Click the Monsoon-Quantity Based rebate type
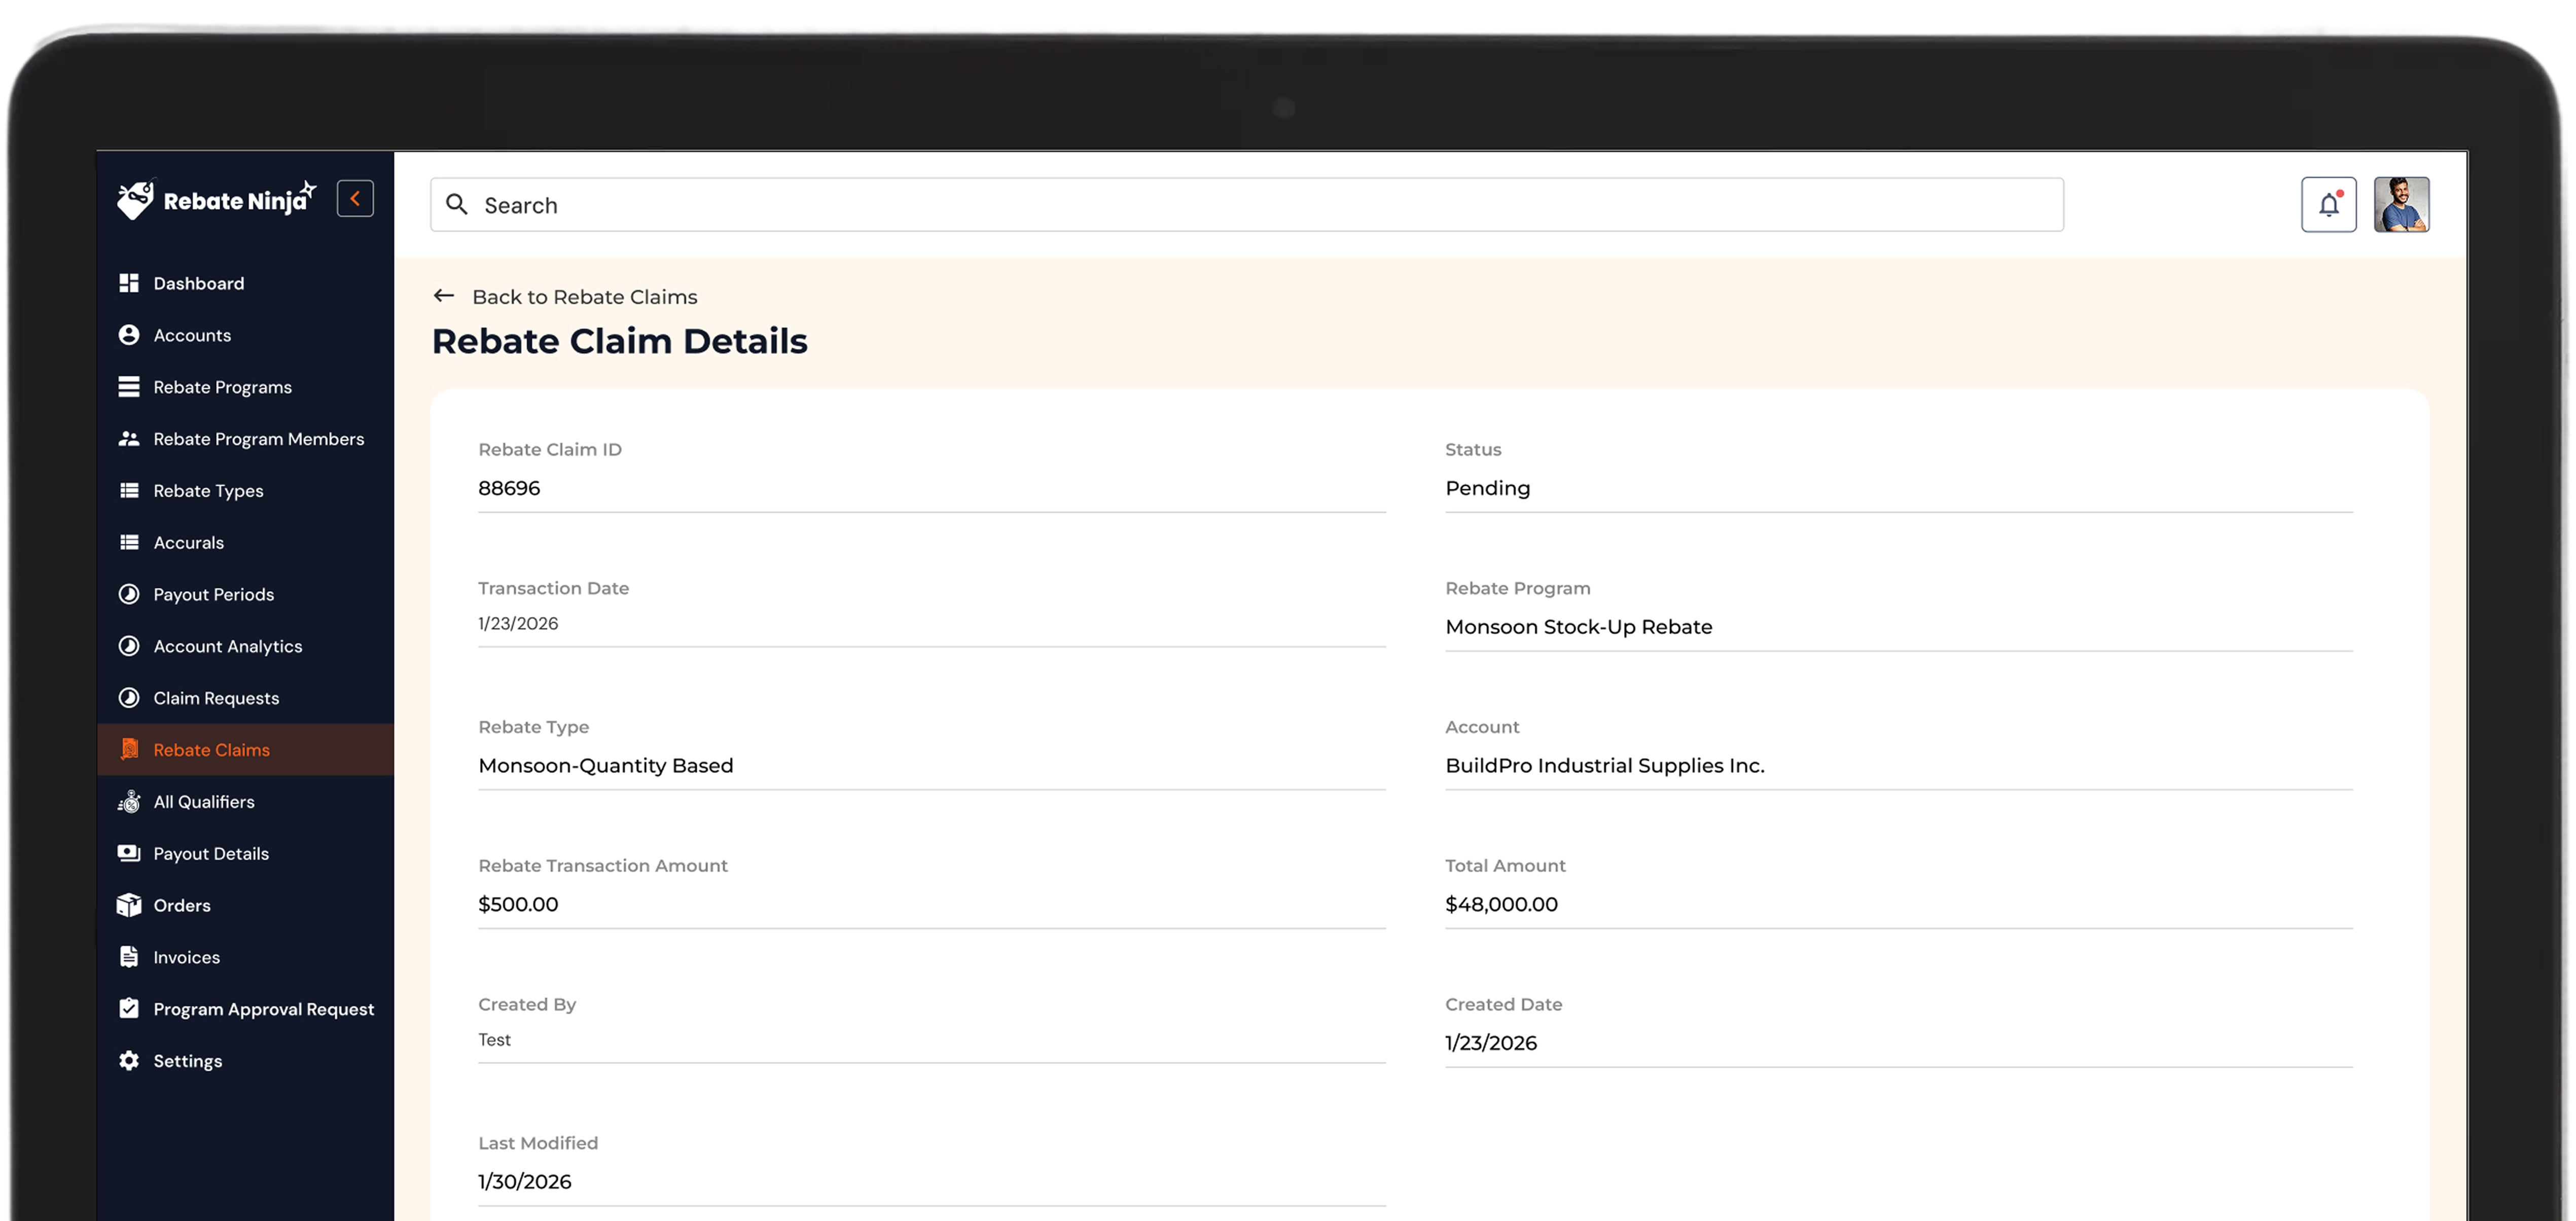 point(605,765)
